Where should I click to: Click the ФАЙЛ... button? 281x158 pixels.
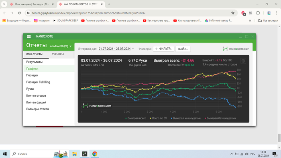click(x=183, y=49)
